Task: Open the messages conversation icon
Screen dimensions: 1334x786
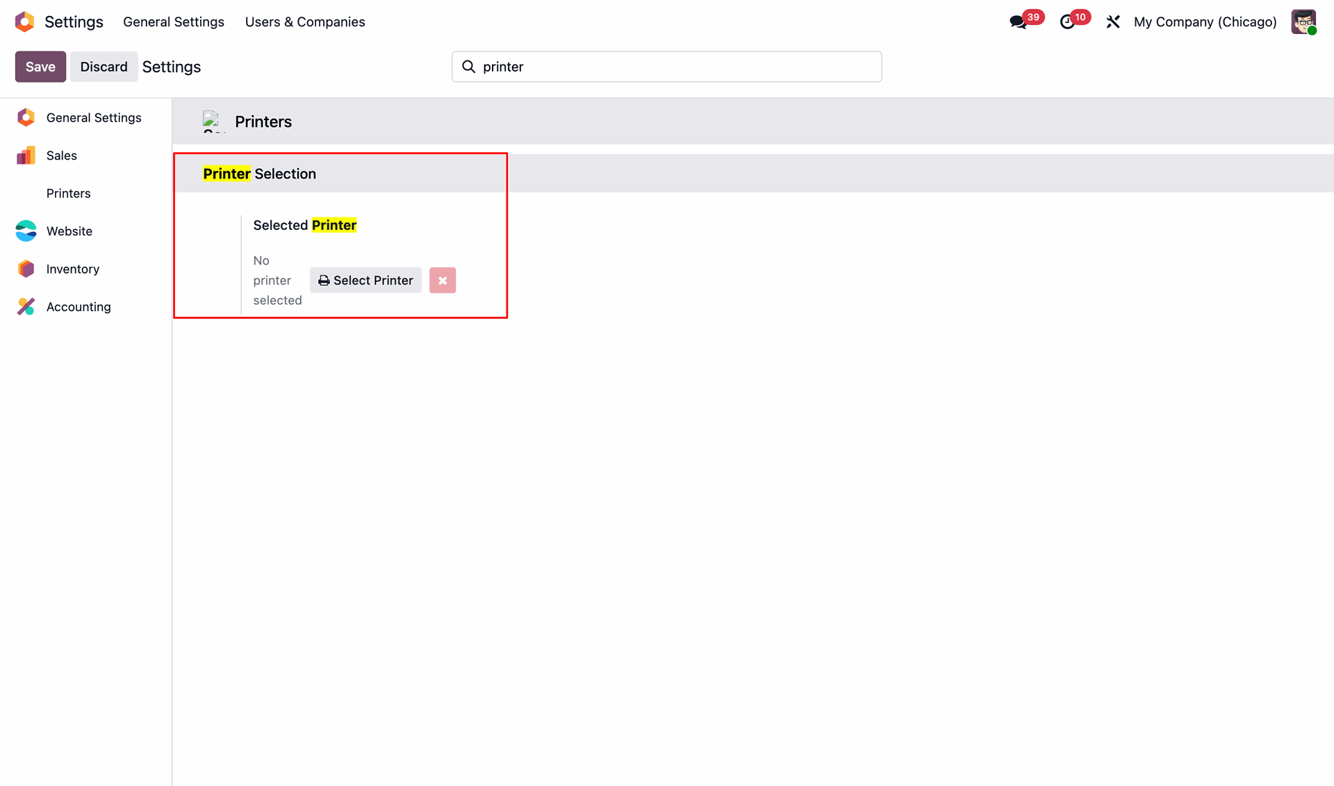Action: point(1018,22)
